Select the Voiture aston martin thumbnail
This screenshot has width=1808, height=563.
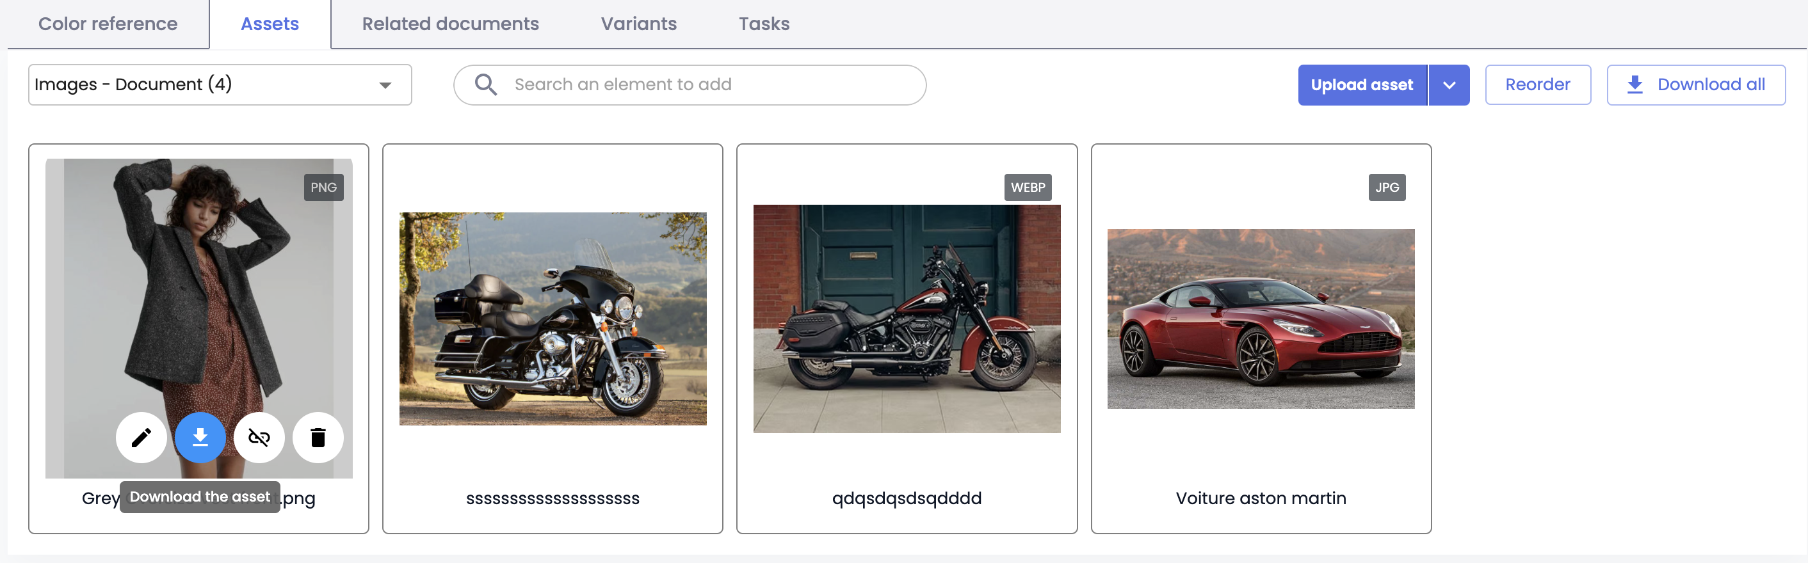(1261, 319)
